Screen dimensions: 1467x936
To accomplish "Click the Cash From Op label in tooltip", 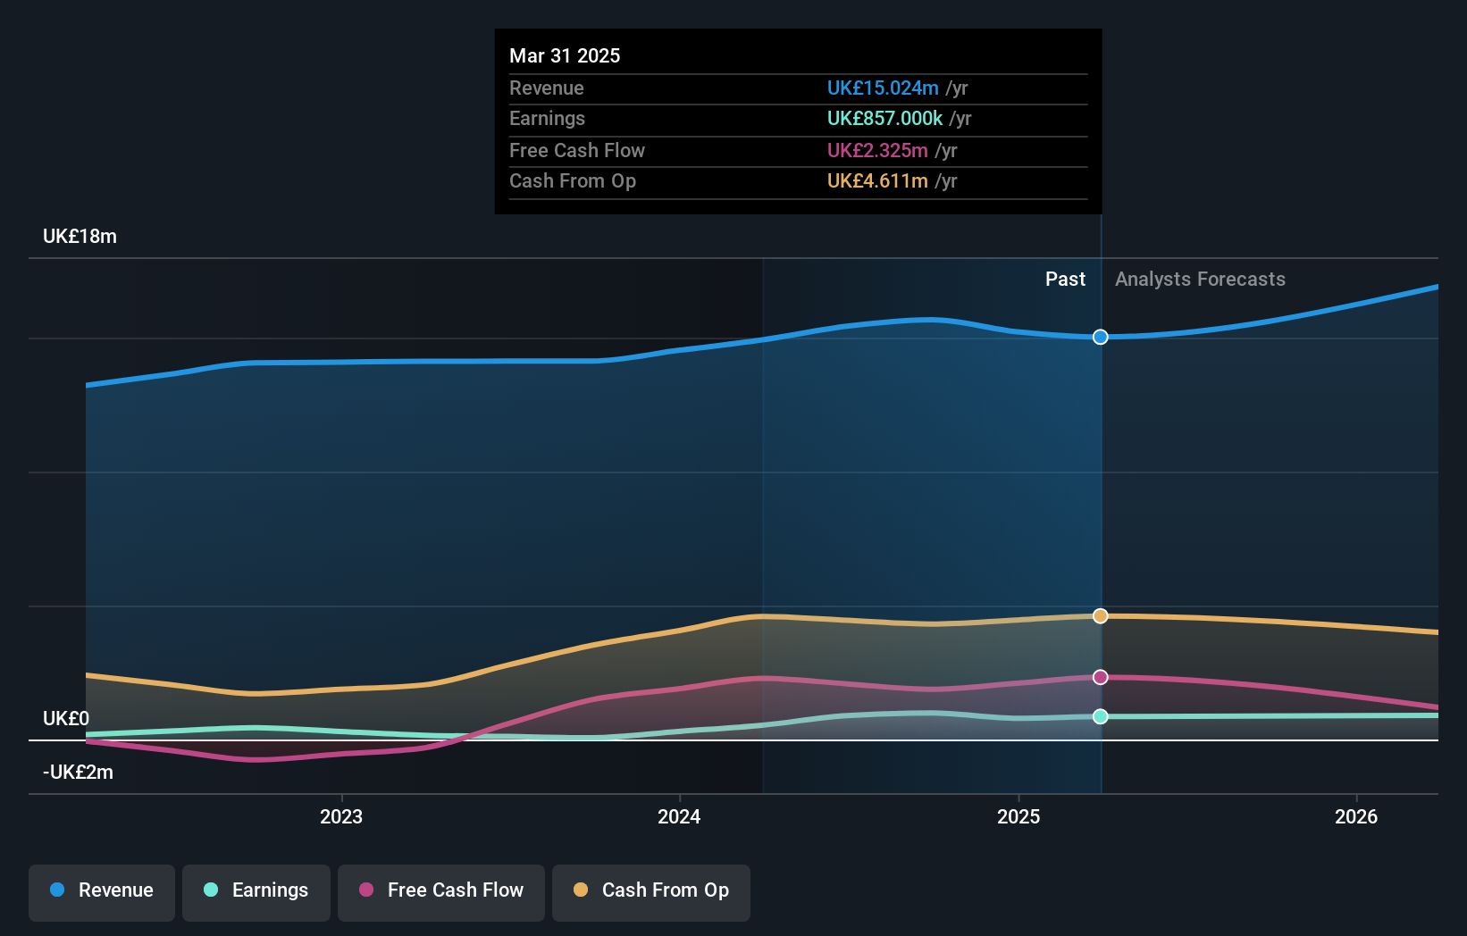I will pos(573,181).
